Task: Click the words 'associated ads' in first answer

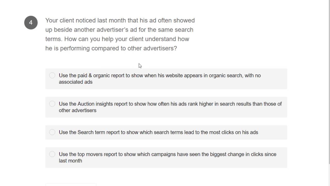Action: pyautogui.click(x=76, y=82)
